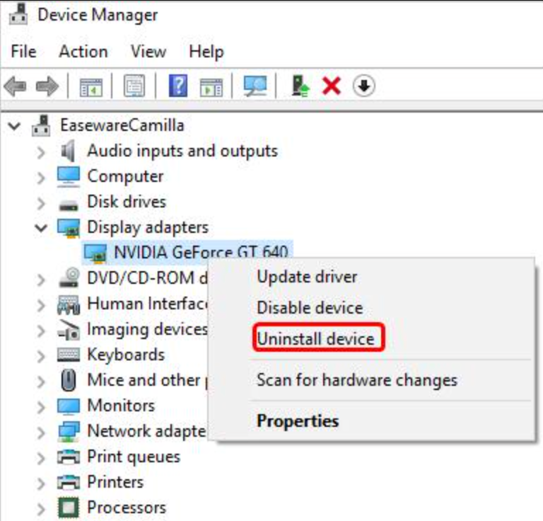Select the Monitors tree label

121,406
